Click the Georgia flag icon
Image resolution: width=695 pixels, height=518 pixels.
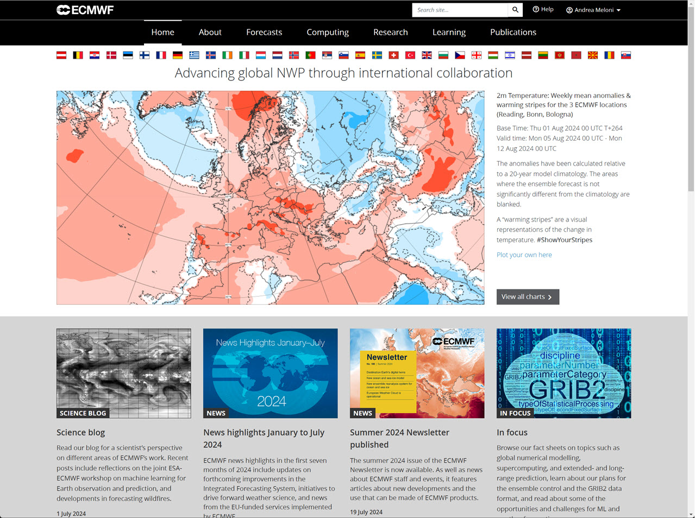pos(477,55)
